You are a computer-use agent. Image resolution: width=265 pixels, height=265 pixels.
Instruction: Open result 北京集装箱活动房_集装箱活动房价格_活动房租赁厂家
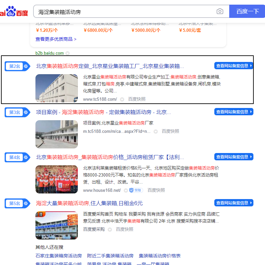point(110,157)
